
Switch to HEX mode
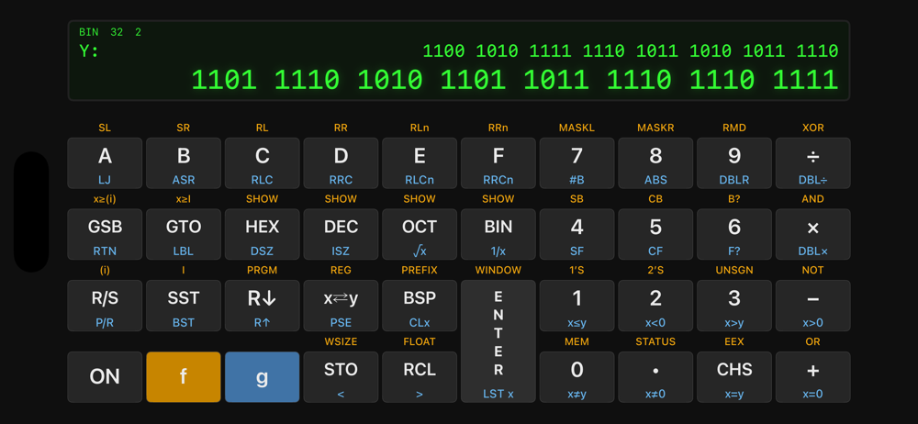(262, 234)
